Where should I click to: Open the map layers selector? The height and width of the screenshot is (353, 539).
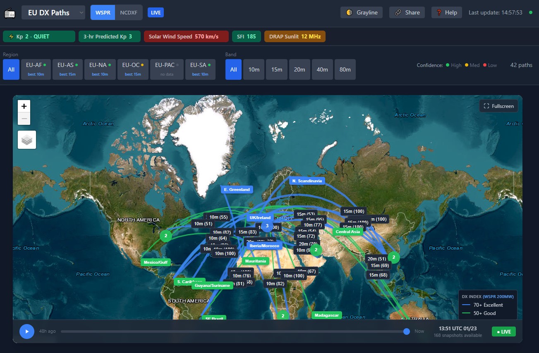(27, 140)
